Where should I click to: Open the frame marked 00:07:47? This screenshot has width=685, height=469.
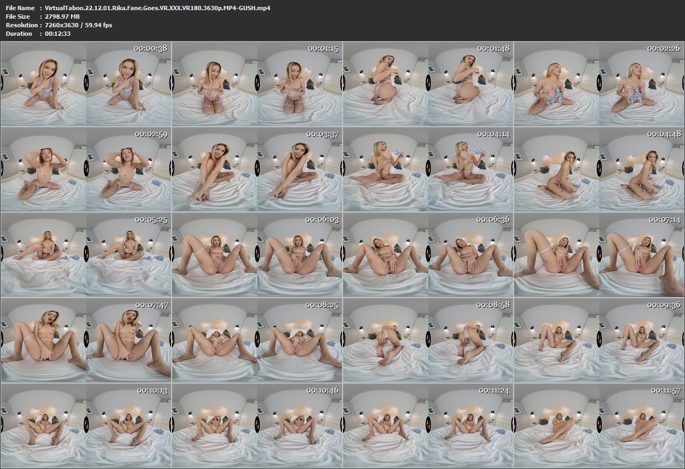click(x=86, y=341)
